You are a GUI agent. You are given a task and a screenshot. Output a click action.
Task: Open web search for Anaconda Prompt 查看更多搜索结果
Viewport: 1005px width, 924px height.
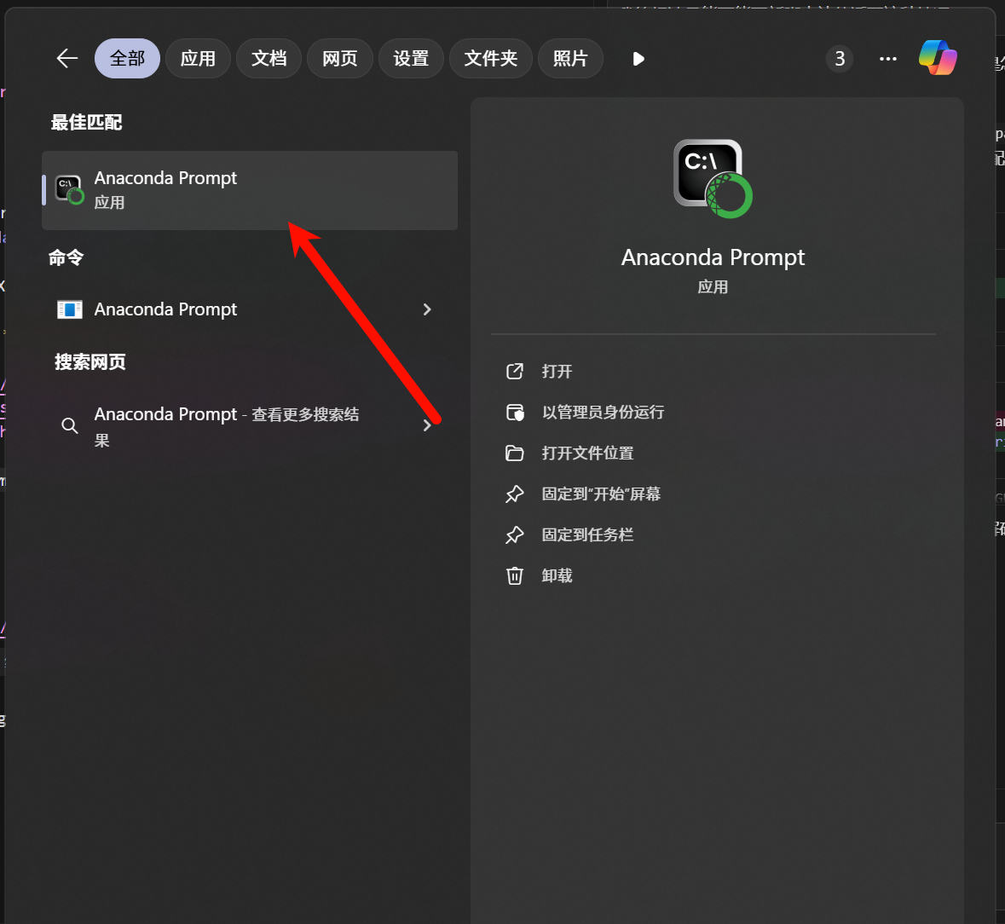249,425
